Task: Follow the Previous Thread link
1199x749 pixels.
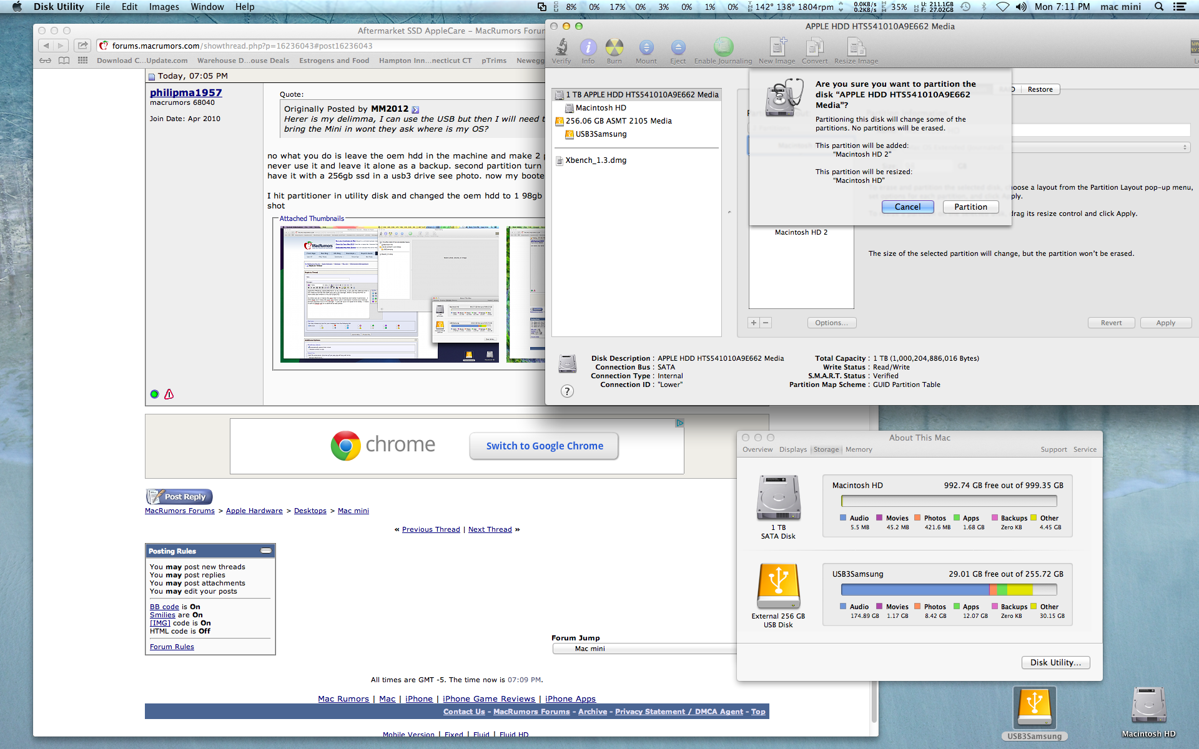Action: click(x=431, y=529)
